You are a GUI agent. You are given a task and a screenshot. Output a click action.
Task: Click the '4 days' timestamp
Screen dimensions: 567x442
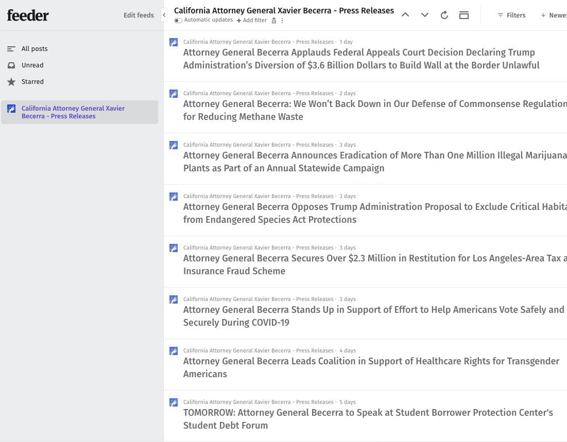pyautogui.click(x=348, y=350)
